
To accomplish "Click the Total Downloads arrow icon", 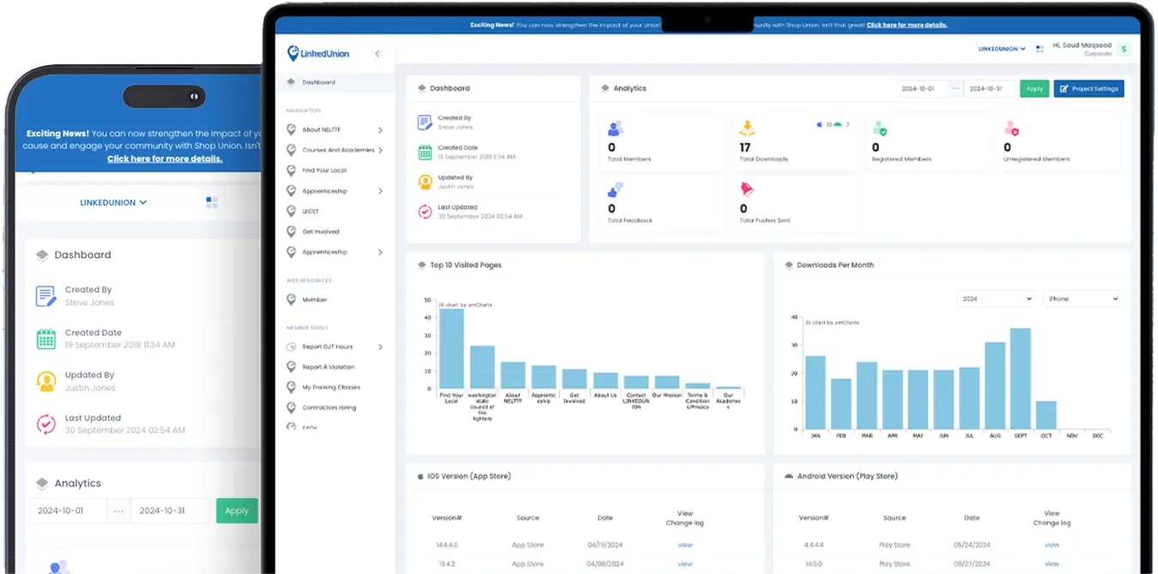I will click(747, 128).
